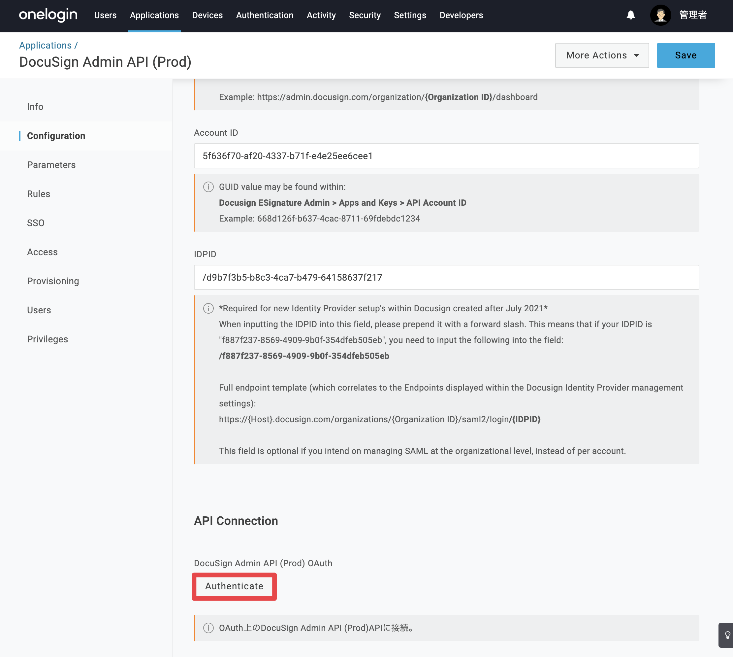
Task: Click the Save button
Action: 686,55
